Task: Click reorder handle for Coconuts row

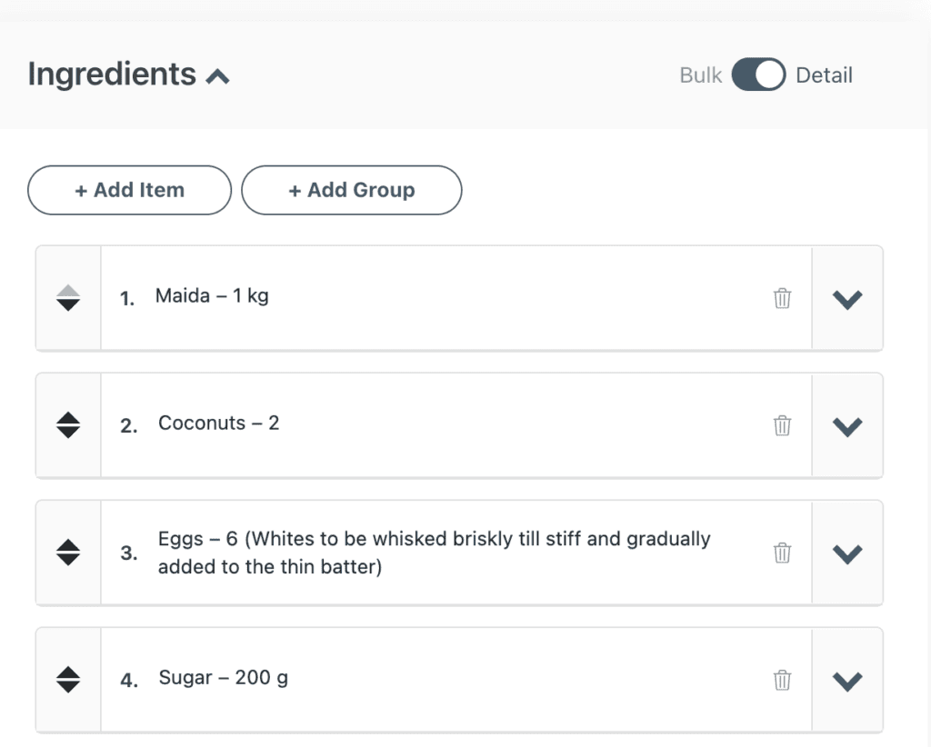Action: click(x=68, y=425)
